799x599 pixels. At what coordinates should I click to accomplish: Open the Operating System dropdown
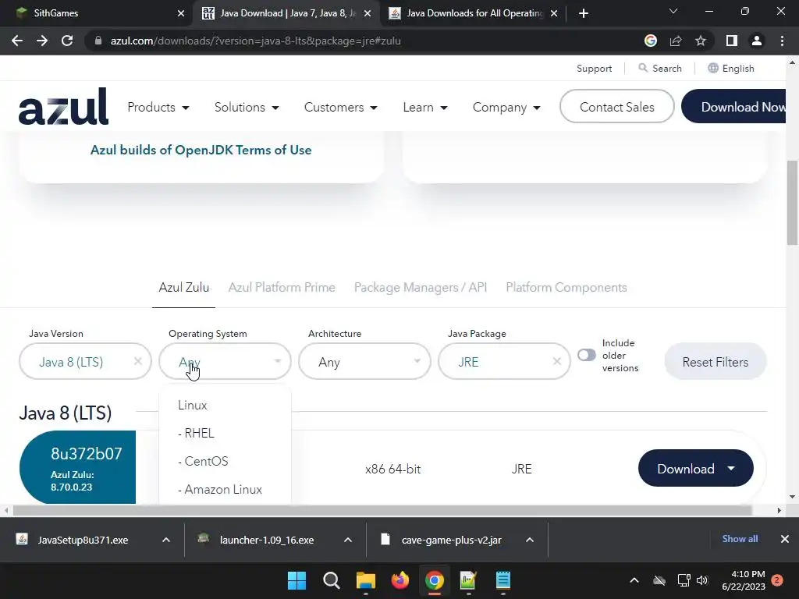(x=225, y=362)
